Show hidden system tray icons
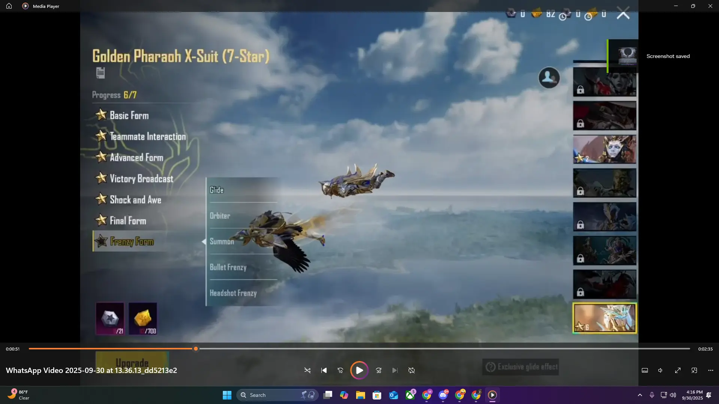 tap(640, 395)
